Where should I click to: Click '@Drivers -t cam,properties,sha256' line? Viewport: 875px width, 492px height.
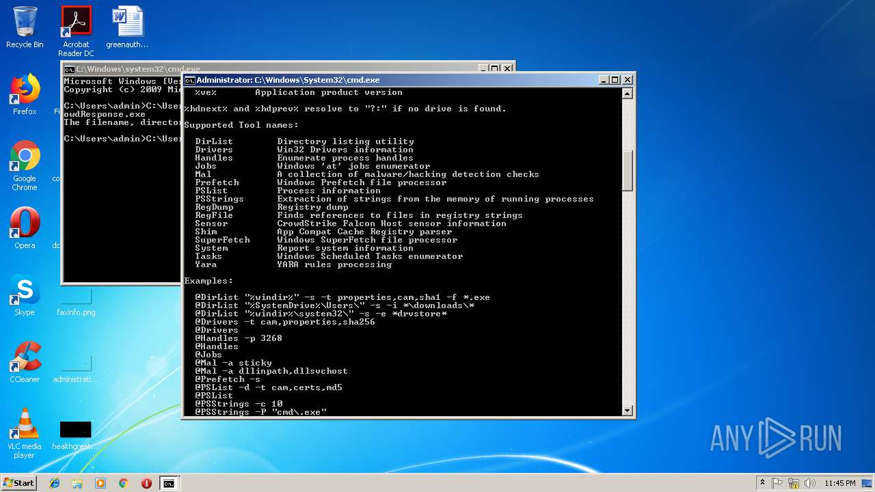pos(285,322)
